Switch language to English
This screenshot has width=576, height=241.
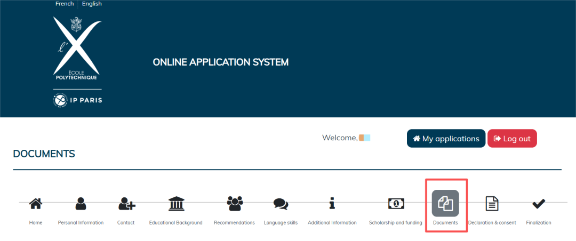(x=92, y=4)
